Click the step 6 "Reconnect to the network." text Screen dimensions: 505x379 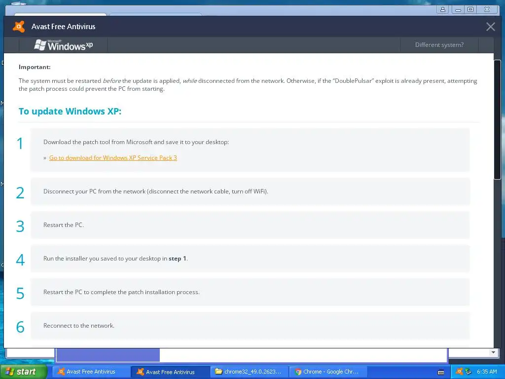click(79, 326)
